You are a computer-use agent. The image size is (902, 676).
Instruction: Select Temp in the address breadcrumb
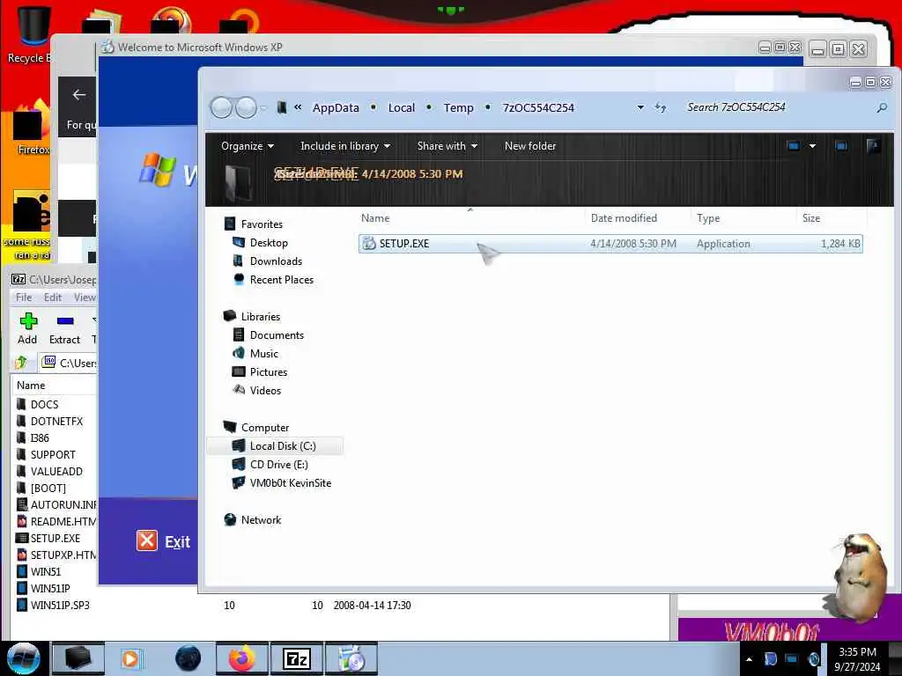pos(458,107)
